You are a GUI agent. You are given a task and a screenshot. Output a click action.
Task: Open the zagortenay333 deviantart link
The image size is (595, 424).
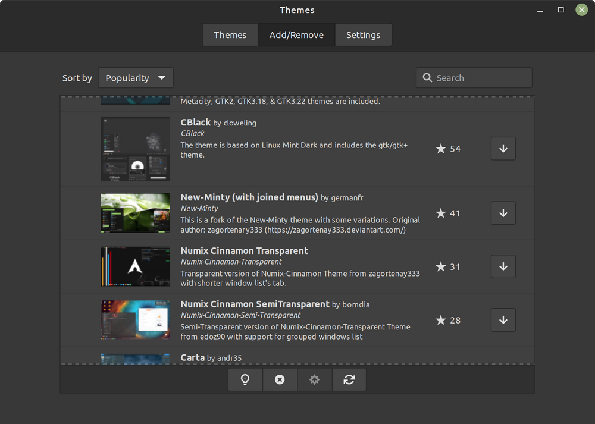pyautogui.click(x=326, y=231)
